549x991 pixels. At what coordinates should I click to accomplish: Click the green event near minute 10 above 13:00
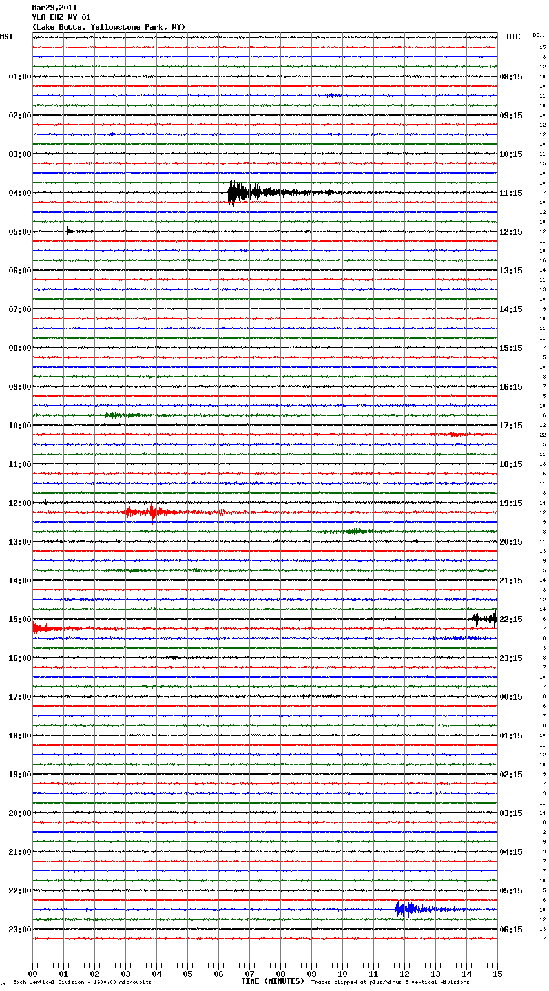click(354, 532)
